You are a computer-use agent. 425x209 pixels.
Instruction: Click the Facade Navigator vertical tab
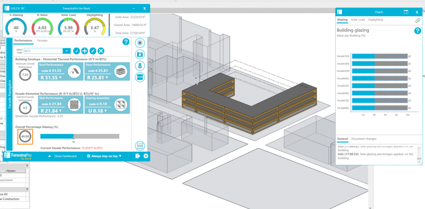tap(10, 94)
